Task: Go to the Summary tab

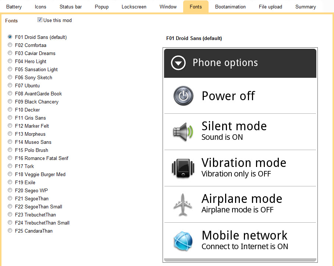Action: pos(305,7)
